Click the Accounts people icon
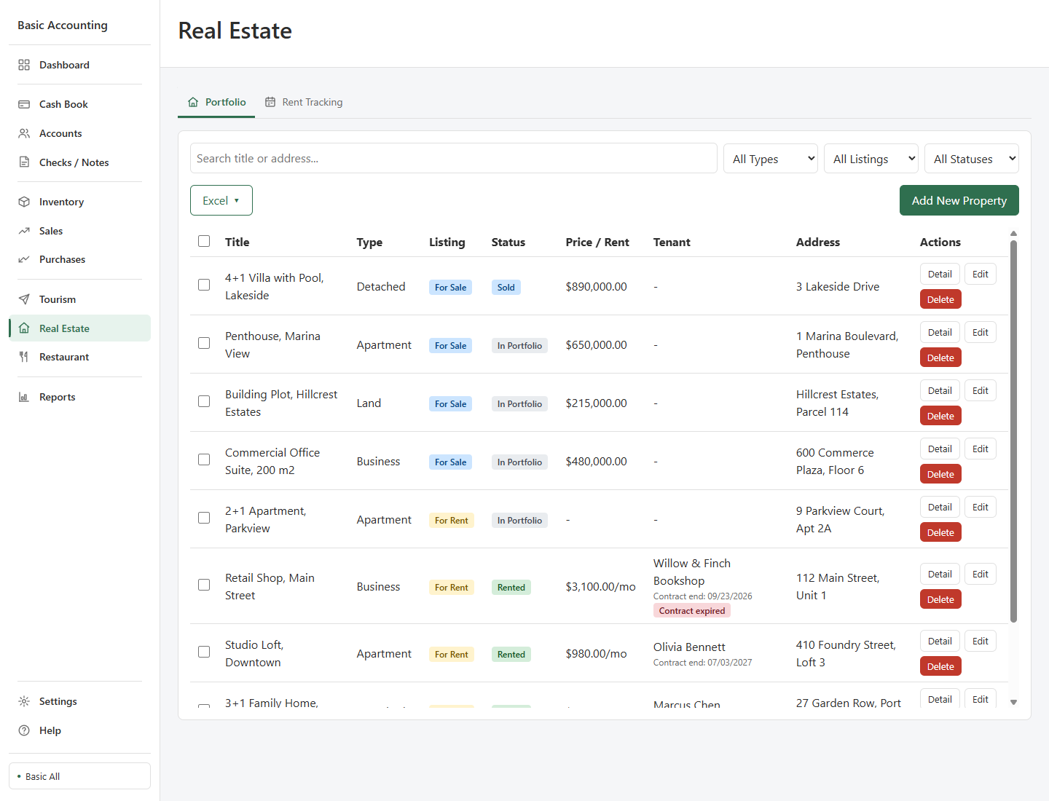 point(24,133)
